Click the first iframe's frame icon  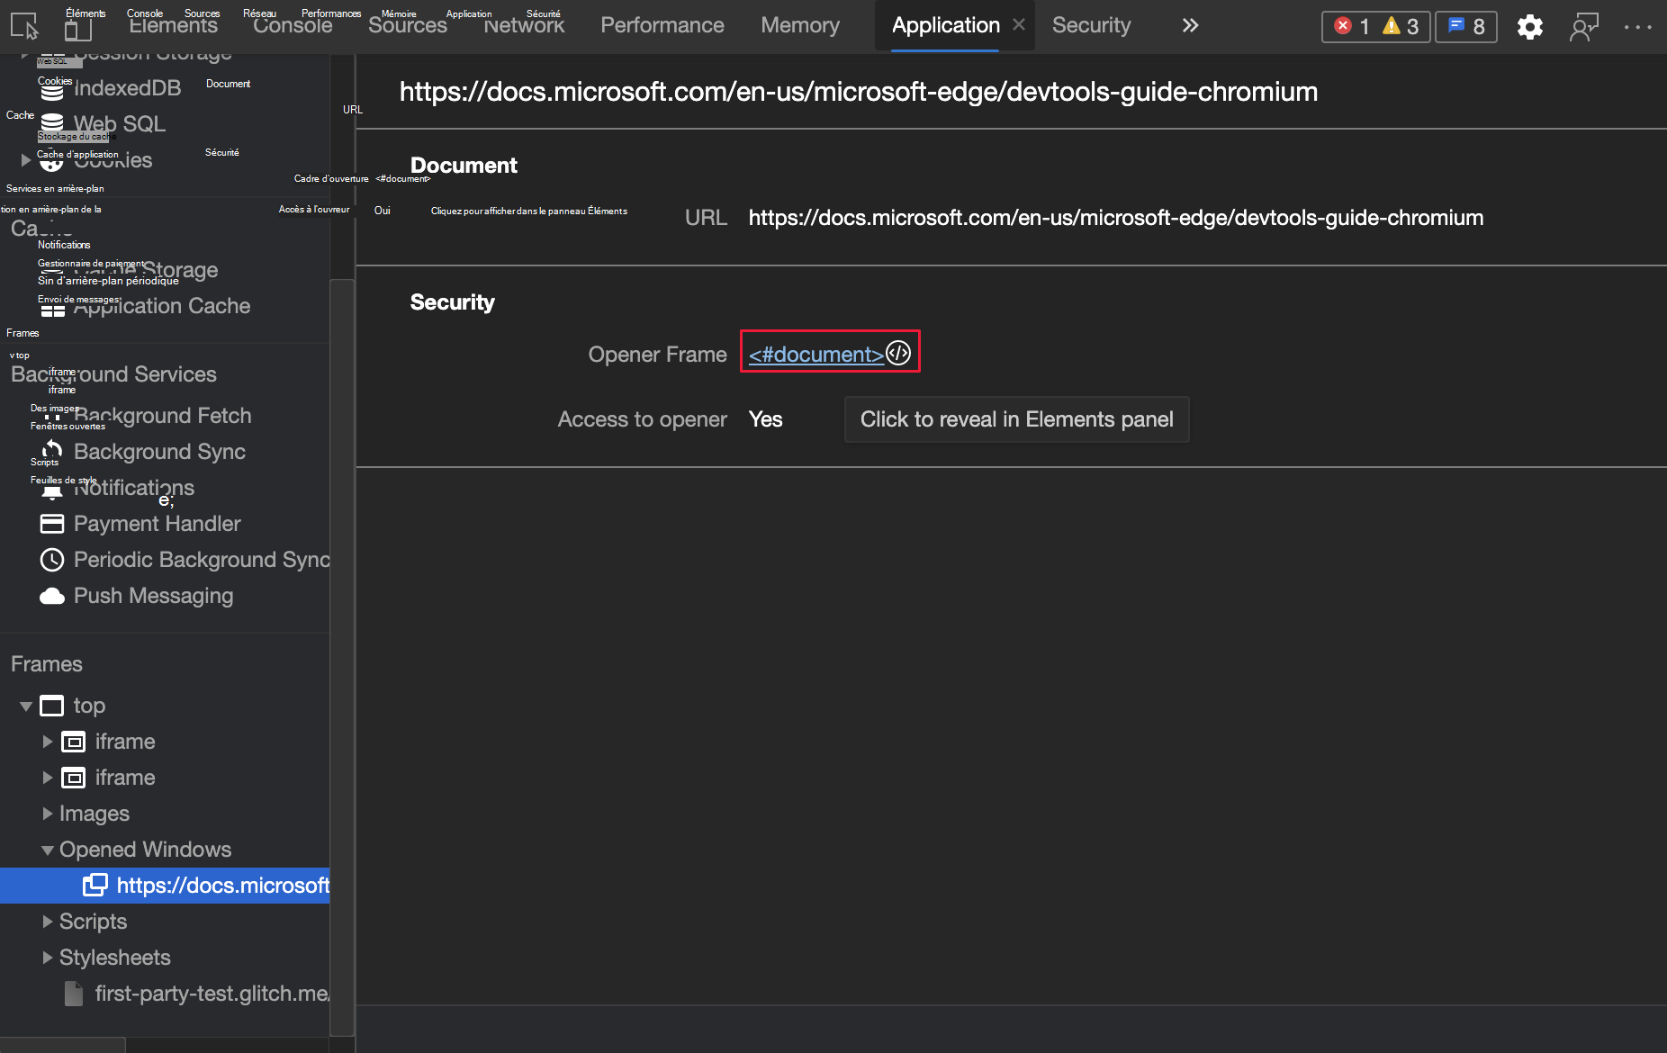point(73,742)
